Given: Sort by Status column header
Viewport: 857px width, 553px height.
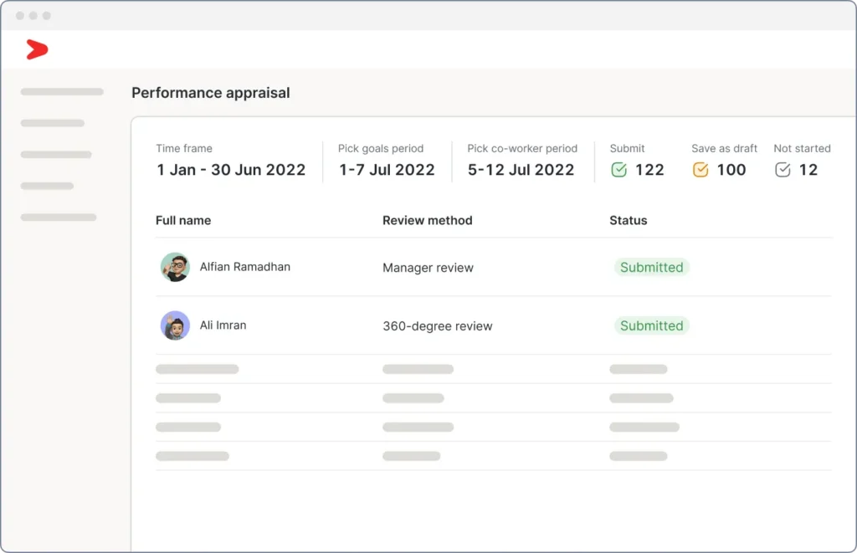Looking at the screenshot, I should tap(628, 221).
